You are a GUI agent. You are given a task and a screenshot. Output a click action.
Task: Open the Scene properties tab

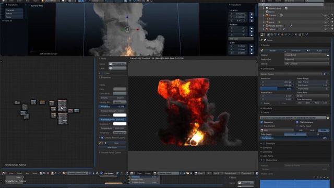point(275,34)
